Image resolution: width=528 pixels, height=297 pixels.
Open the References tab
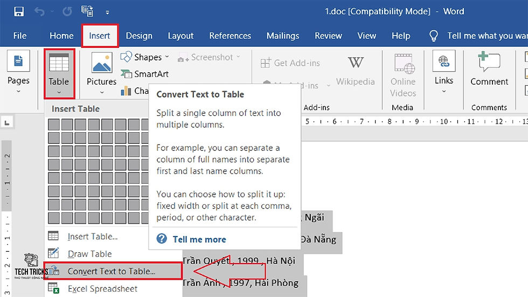point(230,36)
